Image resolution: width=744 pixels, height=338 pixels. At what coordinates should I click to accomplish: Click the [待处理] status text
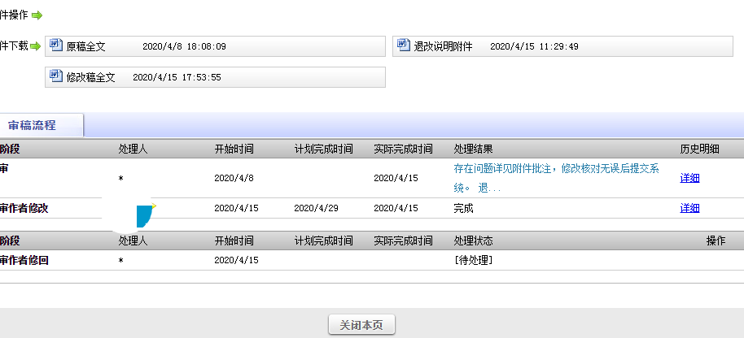pos(473,260)
